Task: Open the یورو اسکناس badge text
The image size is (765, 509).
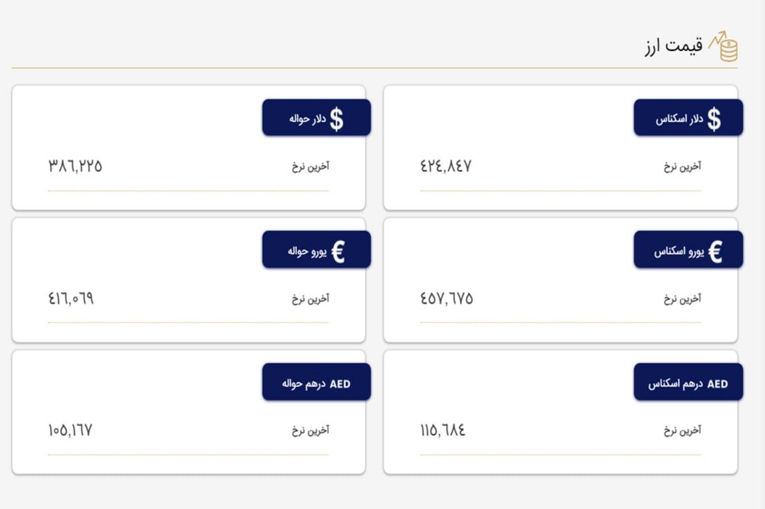Action: pyautogui.click(x=679, y=251)
